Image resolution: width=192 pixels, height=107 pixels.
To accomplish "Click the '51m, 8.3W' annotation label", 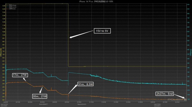I will [x=86, y=84].
